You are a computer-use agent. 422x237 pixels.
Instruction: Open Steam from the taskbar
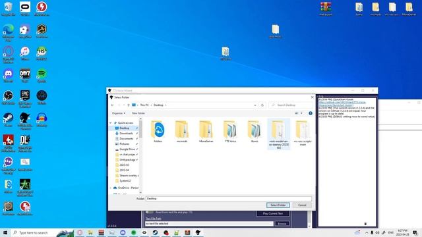155,232
